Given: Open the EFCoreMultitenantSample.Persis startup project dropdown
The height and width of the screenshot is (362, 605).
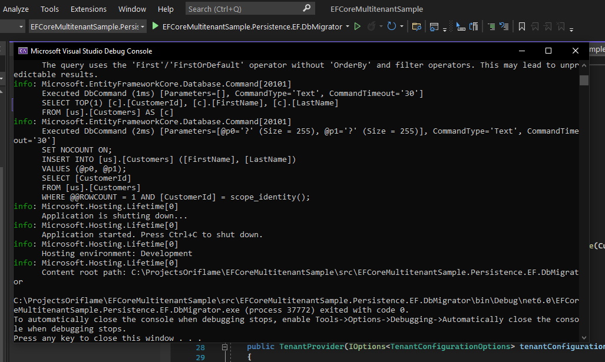Looking at the screenshot, I should (87, 26).
